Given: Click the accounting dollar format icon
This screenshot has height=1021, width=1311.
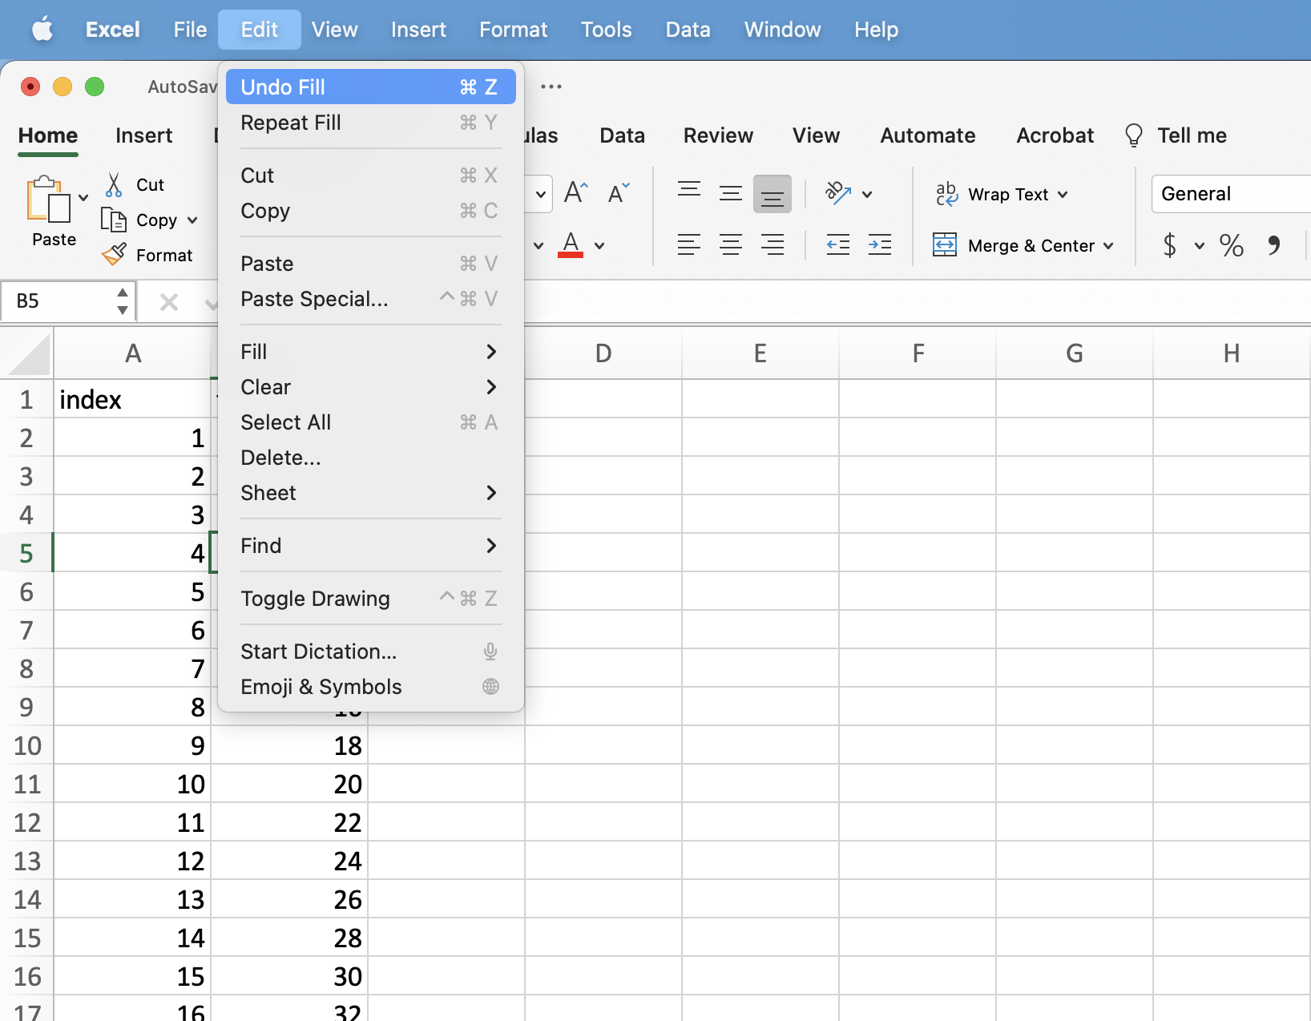Looking at the screenshot, I should (1170, 245).
